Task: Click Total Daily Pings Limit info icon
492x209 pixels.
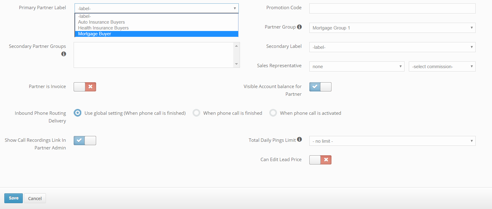Action: 299,140
